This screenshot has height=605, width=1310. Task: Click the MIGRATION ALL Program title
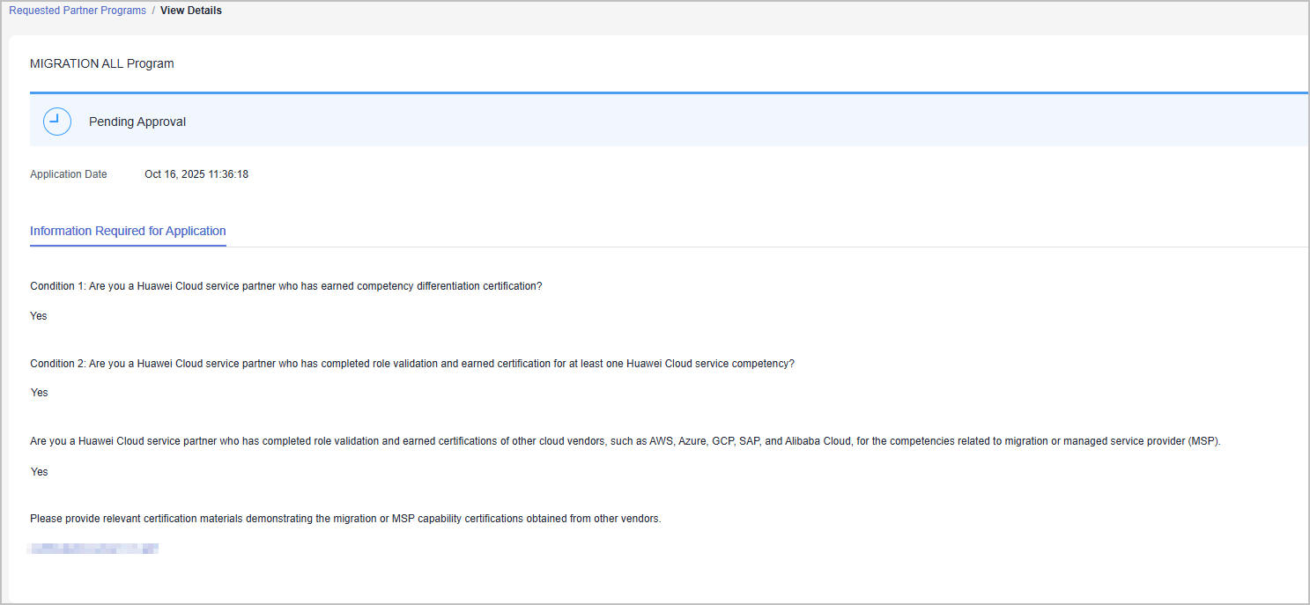(102, 63)
